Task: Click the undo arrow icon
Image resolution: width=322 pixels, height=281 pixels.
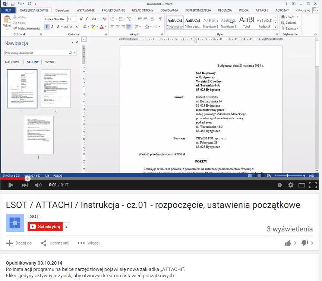Action: (19, 4)
